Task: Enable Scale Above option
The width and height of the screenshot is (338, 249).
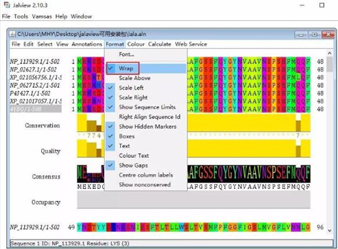Action: click(x=146, y=78)
